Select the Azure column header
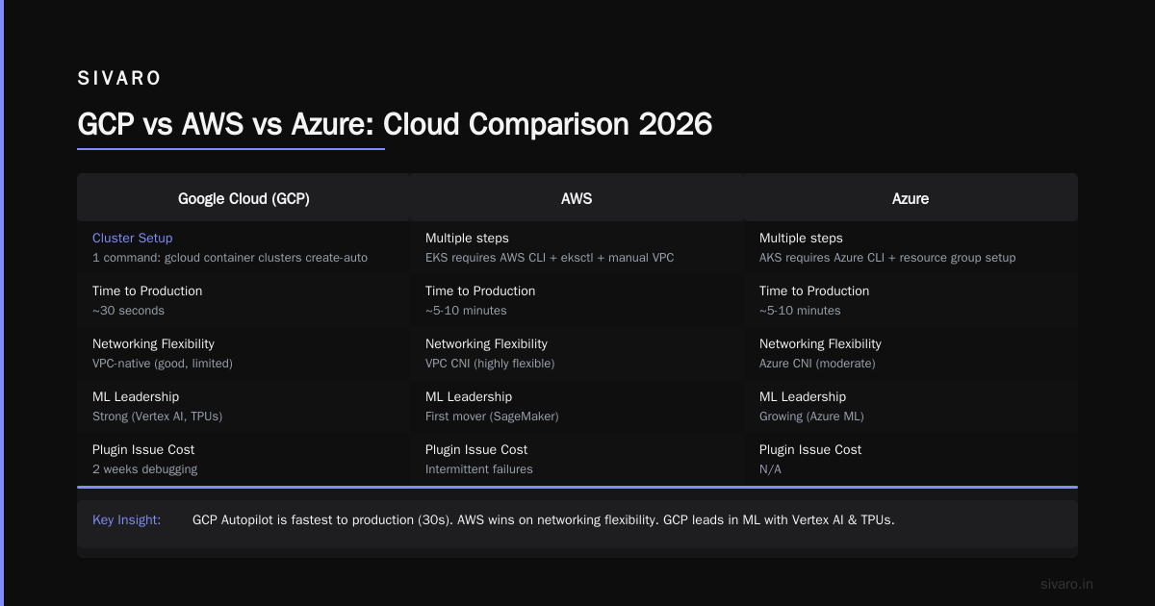This screenshot has height=606, width=1155. pos(911,198)
